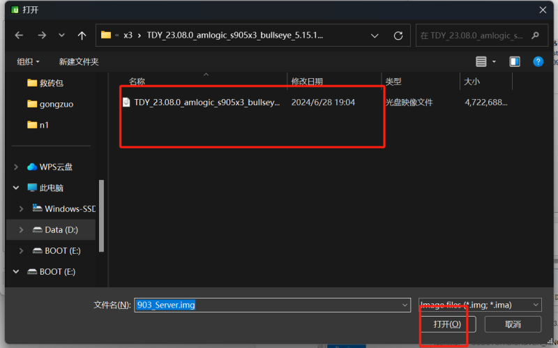Change view layout with list icon
The width and height of the screenshot is (558, 348).
481,61
